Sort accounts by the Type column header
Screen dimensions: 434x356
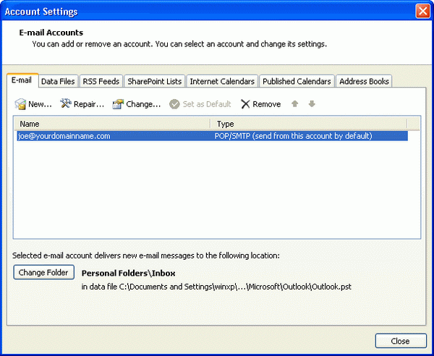pyautogui.click(x=310, y=124)
